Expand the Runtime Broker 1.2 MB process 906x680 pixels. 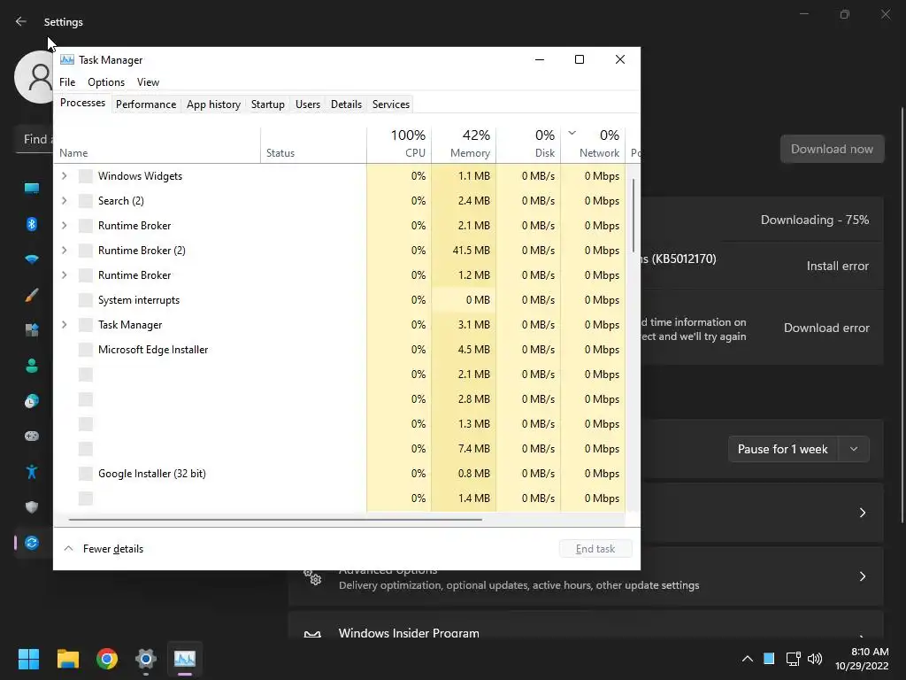(x=64, y=275)
